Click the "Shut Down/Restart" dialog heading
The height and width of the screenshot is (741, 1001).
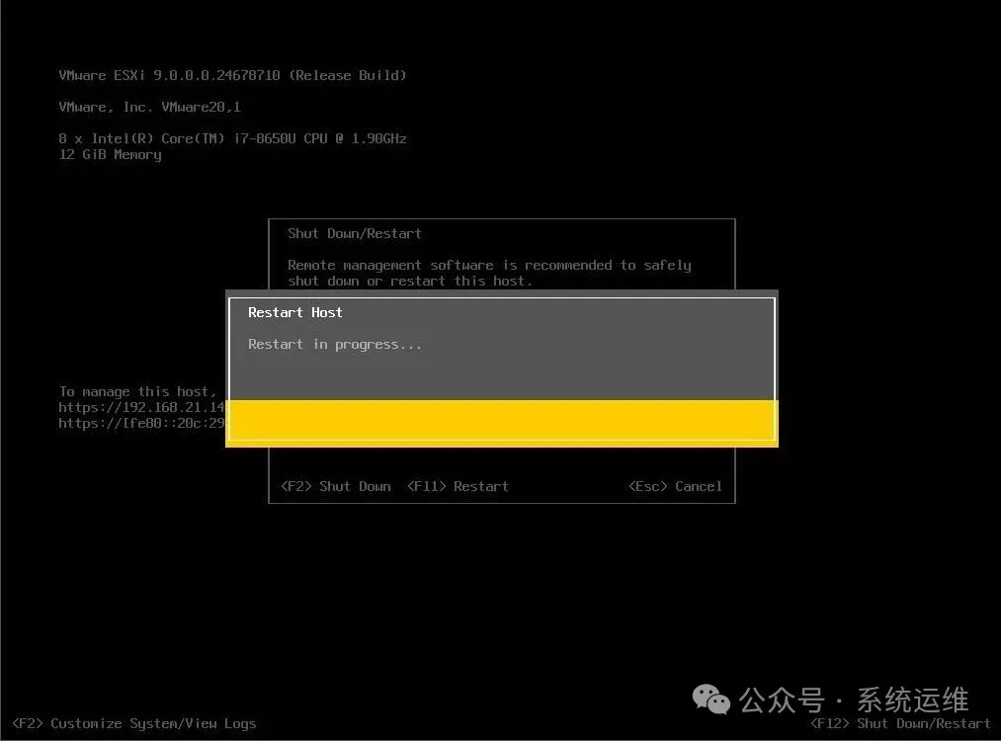tap(355, 233)
